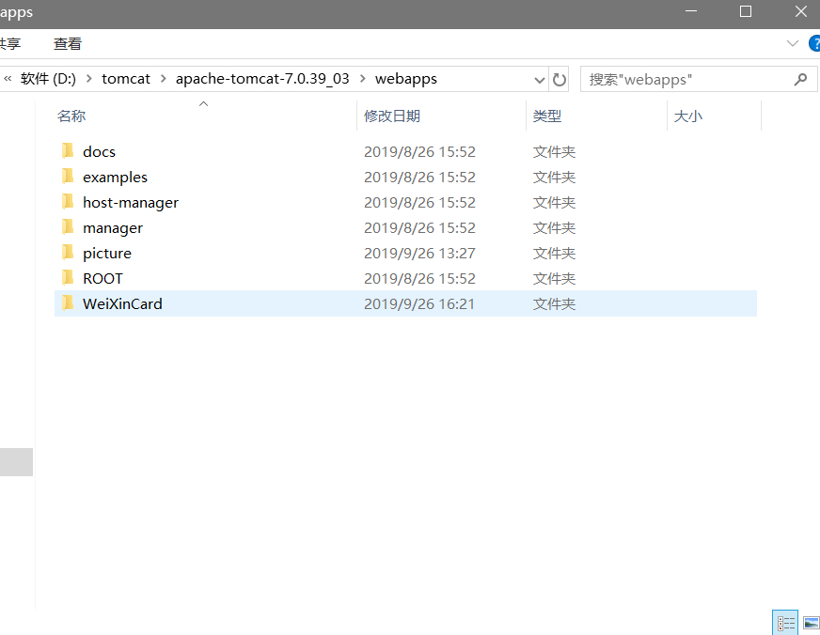
Task: Expand the chevron after 软件 (D:)
Action: pyautogui.click(x=89, y=79)
